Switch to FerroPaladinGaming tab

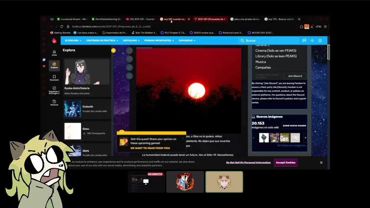106,19
